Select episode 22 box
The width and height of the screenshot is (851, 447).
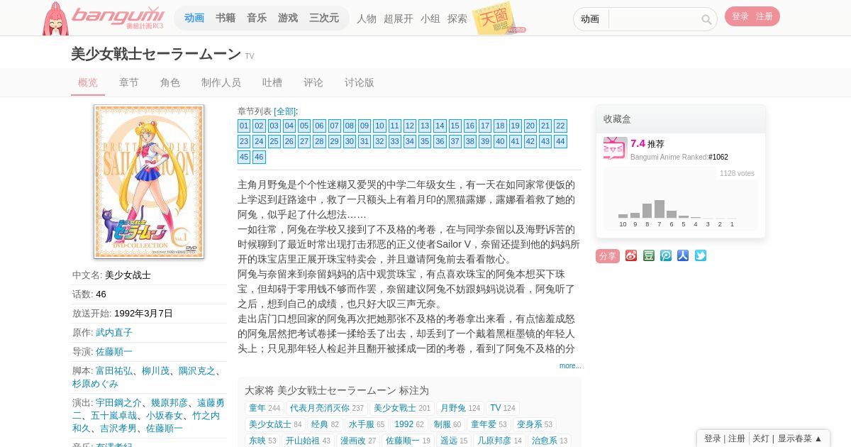click(x=560, y=126)
